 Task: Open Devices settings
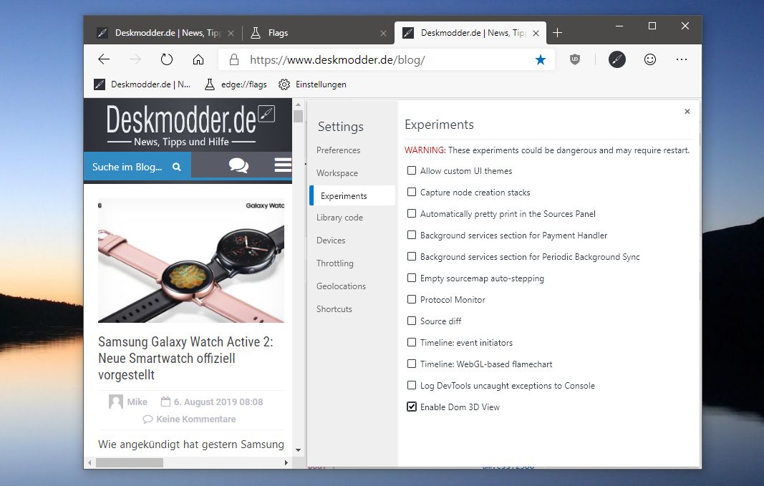point(331,240)
